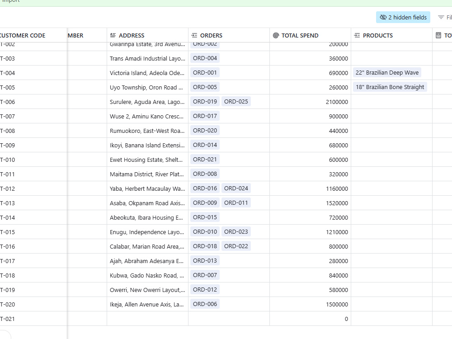Click the TOTAL SPEND rollup icon

pyautogui.click(x=276, y=35)
